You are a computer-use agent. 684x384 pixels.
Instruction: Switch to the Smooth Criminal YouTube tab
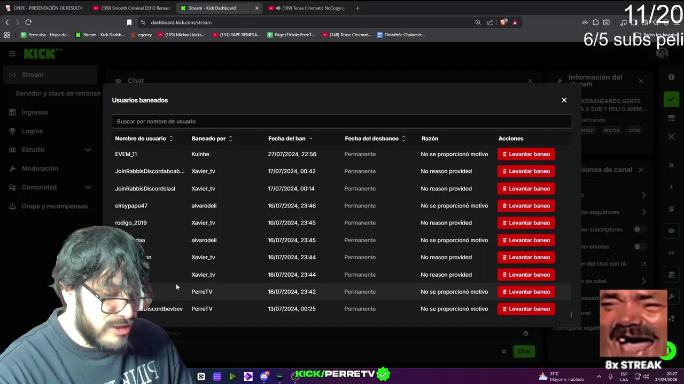coord(132,8)
